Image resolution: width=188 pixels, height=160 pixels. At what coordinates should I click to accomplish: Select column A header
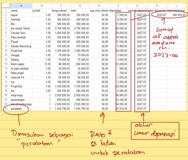tap(21, 6)
